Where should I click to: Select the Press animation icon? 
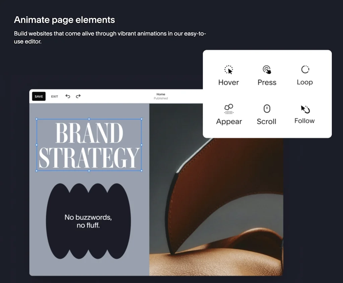tap(267, 69)
